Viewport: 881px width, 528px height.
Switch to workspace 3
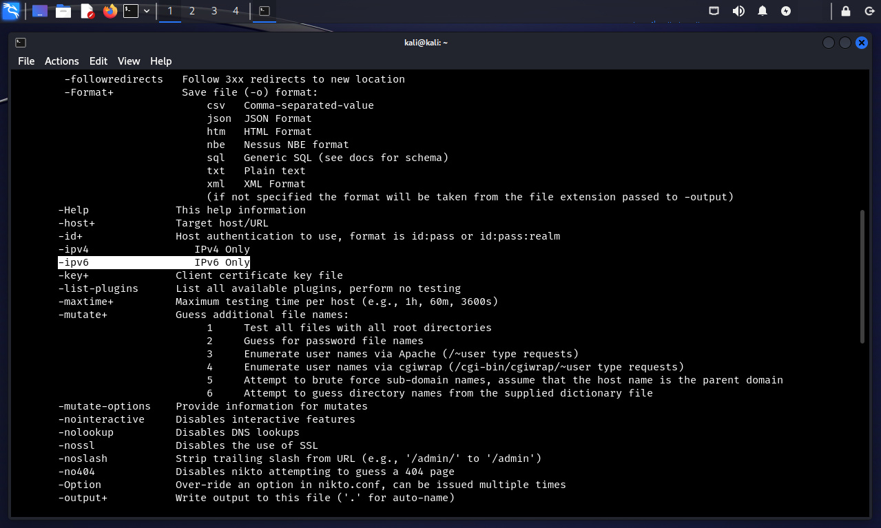pyautogui.click(x=214, y=11)
